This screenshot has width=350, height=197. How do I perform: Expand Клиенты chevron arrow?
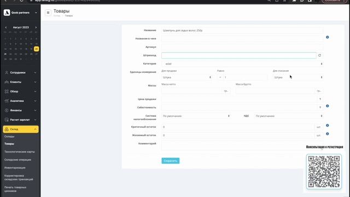(x=35, y=82)
